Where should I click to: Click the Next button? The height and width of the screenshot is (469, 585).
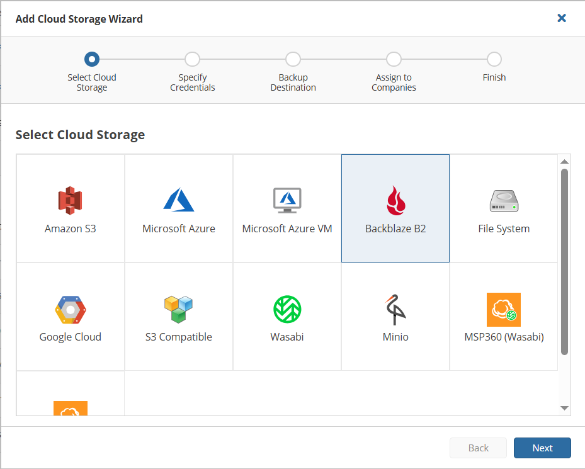[542, 448]
